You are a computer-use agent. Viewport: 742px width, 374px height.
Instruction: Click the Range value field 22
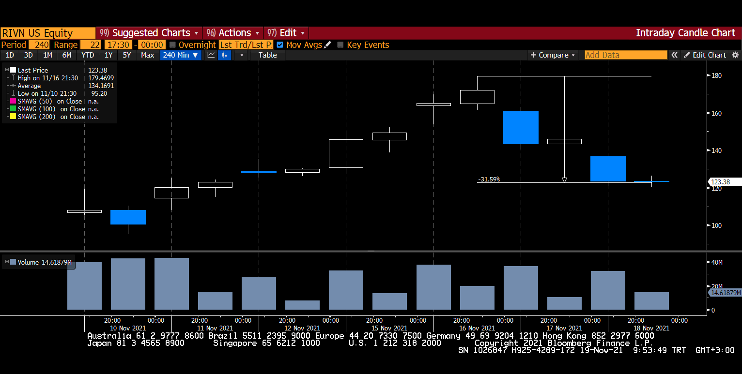91,45
